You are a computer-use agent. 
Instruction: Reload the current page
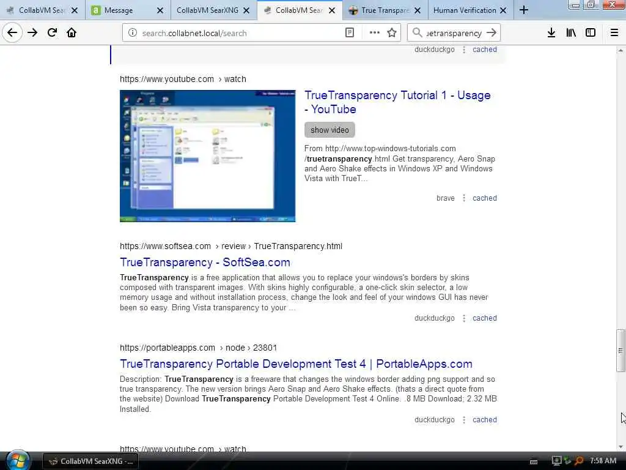point(52,33)
